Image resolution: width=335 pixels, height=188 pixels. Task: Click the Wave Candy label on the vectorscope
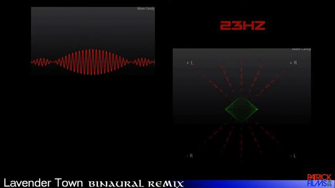pyautogui.click(x=301, y=49)
